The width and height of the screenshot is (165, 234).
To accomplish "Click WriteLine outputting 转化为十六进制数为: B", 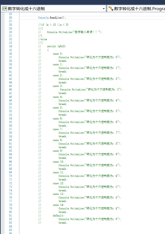I will [x=90, y=176].
